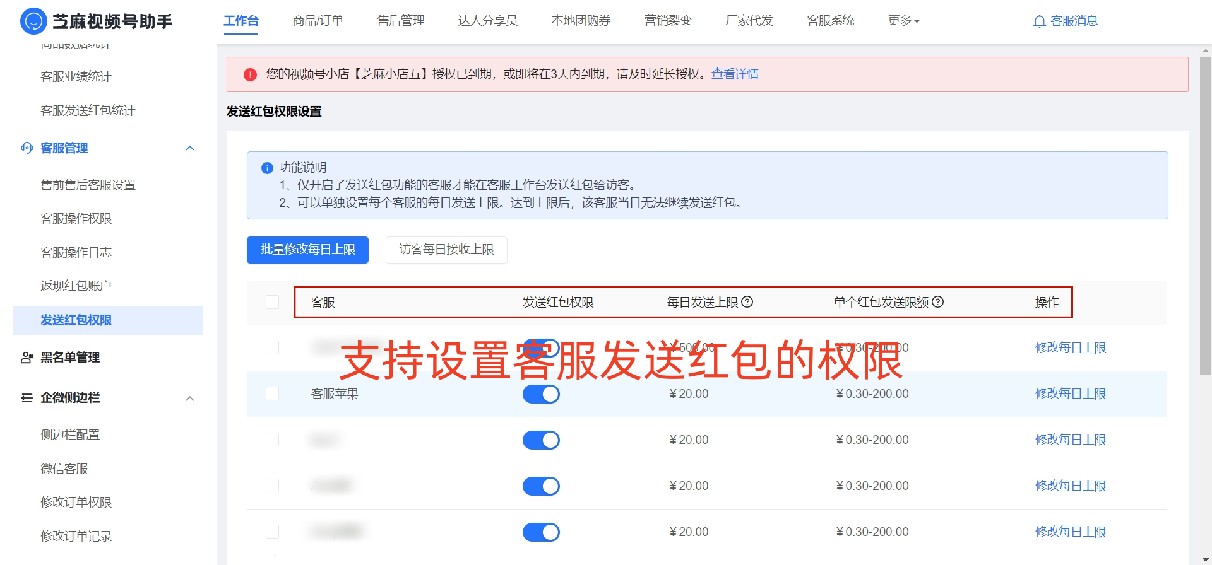The image size is (1212, 565).
Task: Open 营销裂变 menu
Action: (x=668, y=21)
